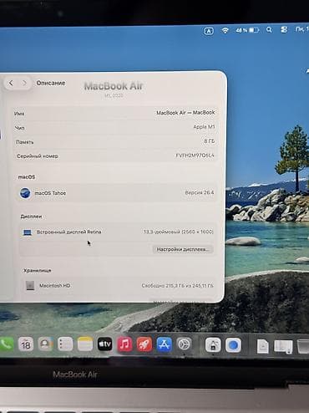309x413 pixels.
Task: Click the Настройки дисплея... button
Action: click(x=183, y=249)
